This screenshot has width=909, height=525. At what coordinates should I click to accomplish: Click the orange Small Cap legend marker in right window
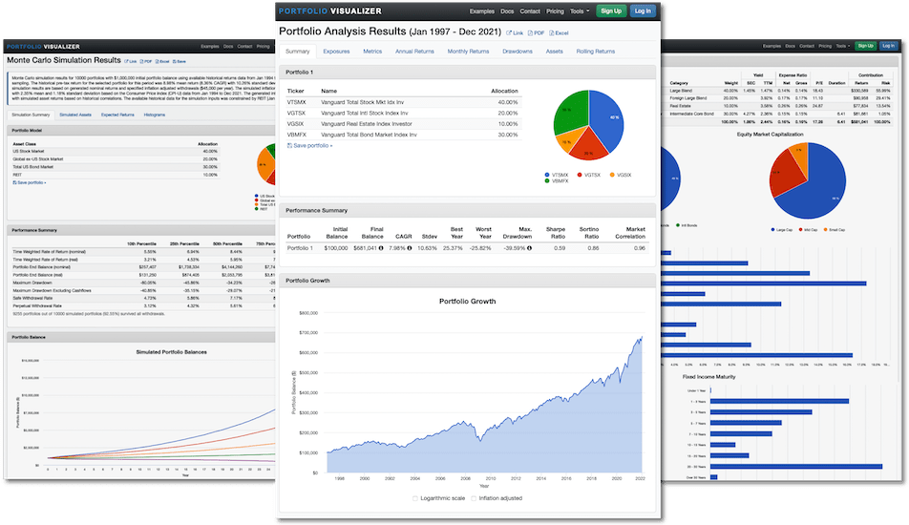825,230
